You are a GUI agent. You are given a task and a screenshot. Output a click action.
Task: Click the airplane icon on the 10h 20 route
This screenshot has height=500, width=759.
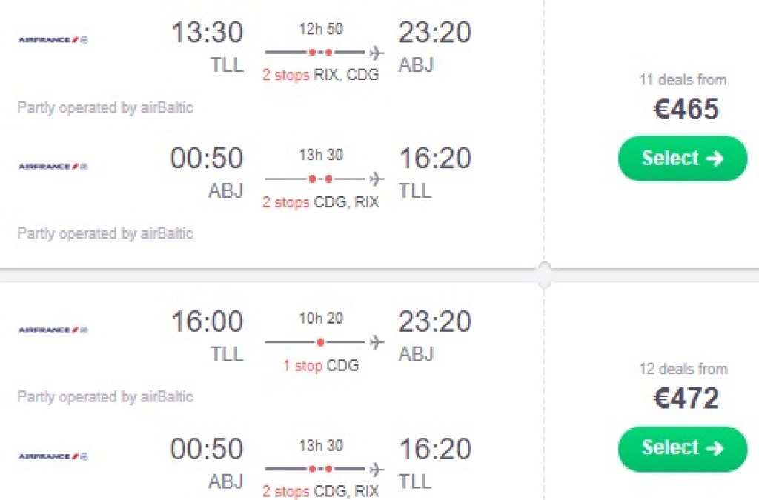click(377, 342)
